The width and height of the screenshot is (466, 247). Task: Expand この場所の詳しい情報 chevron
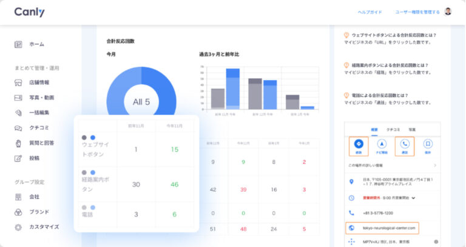(x=434, y=165)
